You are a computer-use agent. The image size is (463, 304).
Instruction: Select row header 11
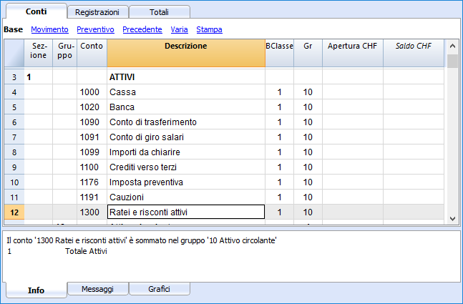[x=14, y=197]
